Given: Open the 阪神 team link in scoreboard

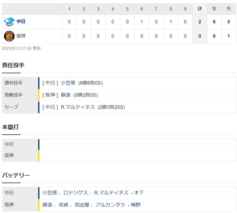Looking at the screenshot, I should (21, 36).
